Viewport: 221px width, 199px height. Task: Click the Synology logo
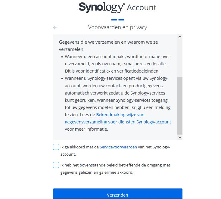click(x=101, y=7)
